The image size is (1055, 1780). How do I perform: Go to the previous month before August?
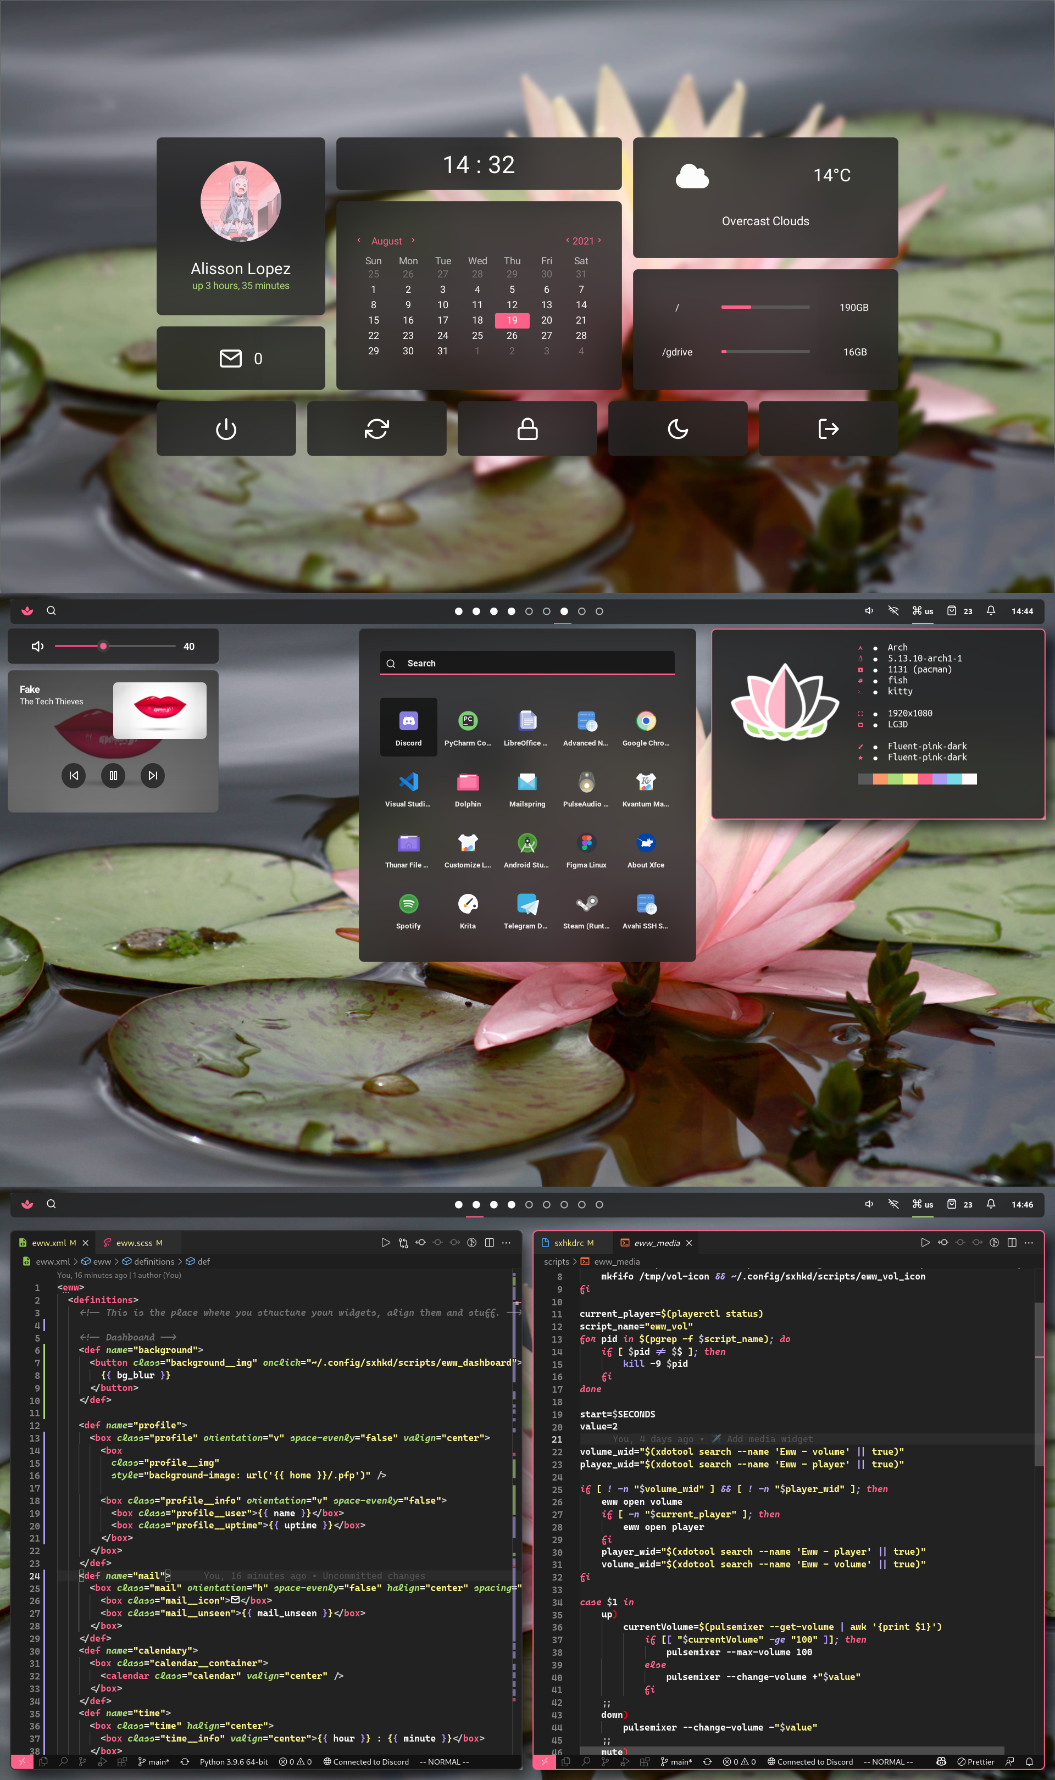click(x=359, y=240)
